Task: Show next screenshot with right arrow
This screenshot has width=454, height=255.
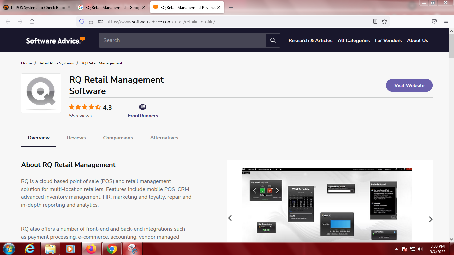Action: click(x=431, y=219)
